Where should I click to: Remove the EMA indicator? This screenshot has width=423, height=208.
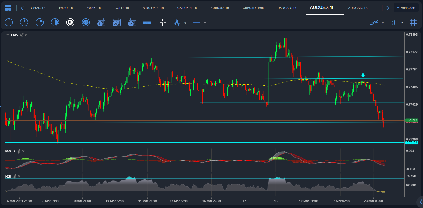[26, 35]
